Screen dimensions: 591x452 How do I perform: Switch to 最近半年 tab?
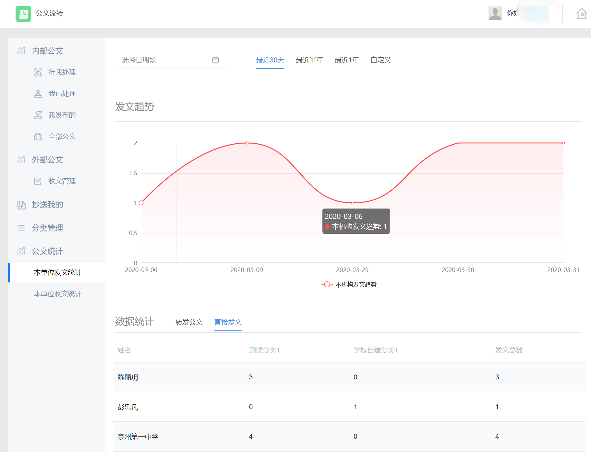pyautogui.click(x=309, y=60)
